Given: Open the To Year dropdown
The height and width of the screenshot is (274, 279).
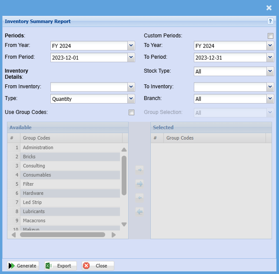Looking at the screenshot, I should click(270, 46).
